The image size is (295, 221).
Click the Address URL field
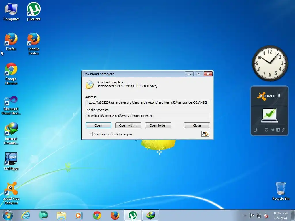[x=148, y=103]
